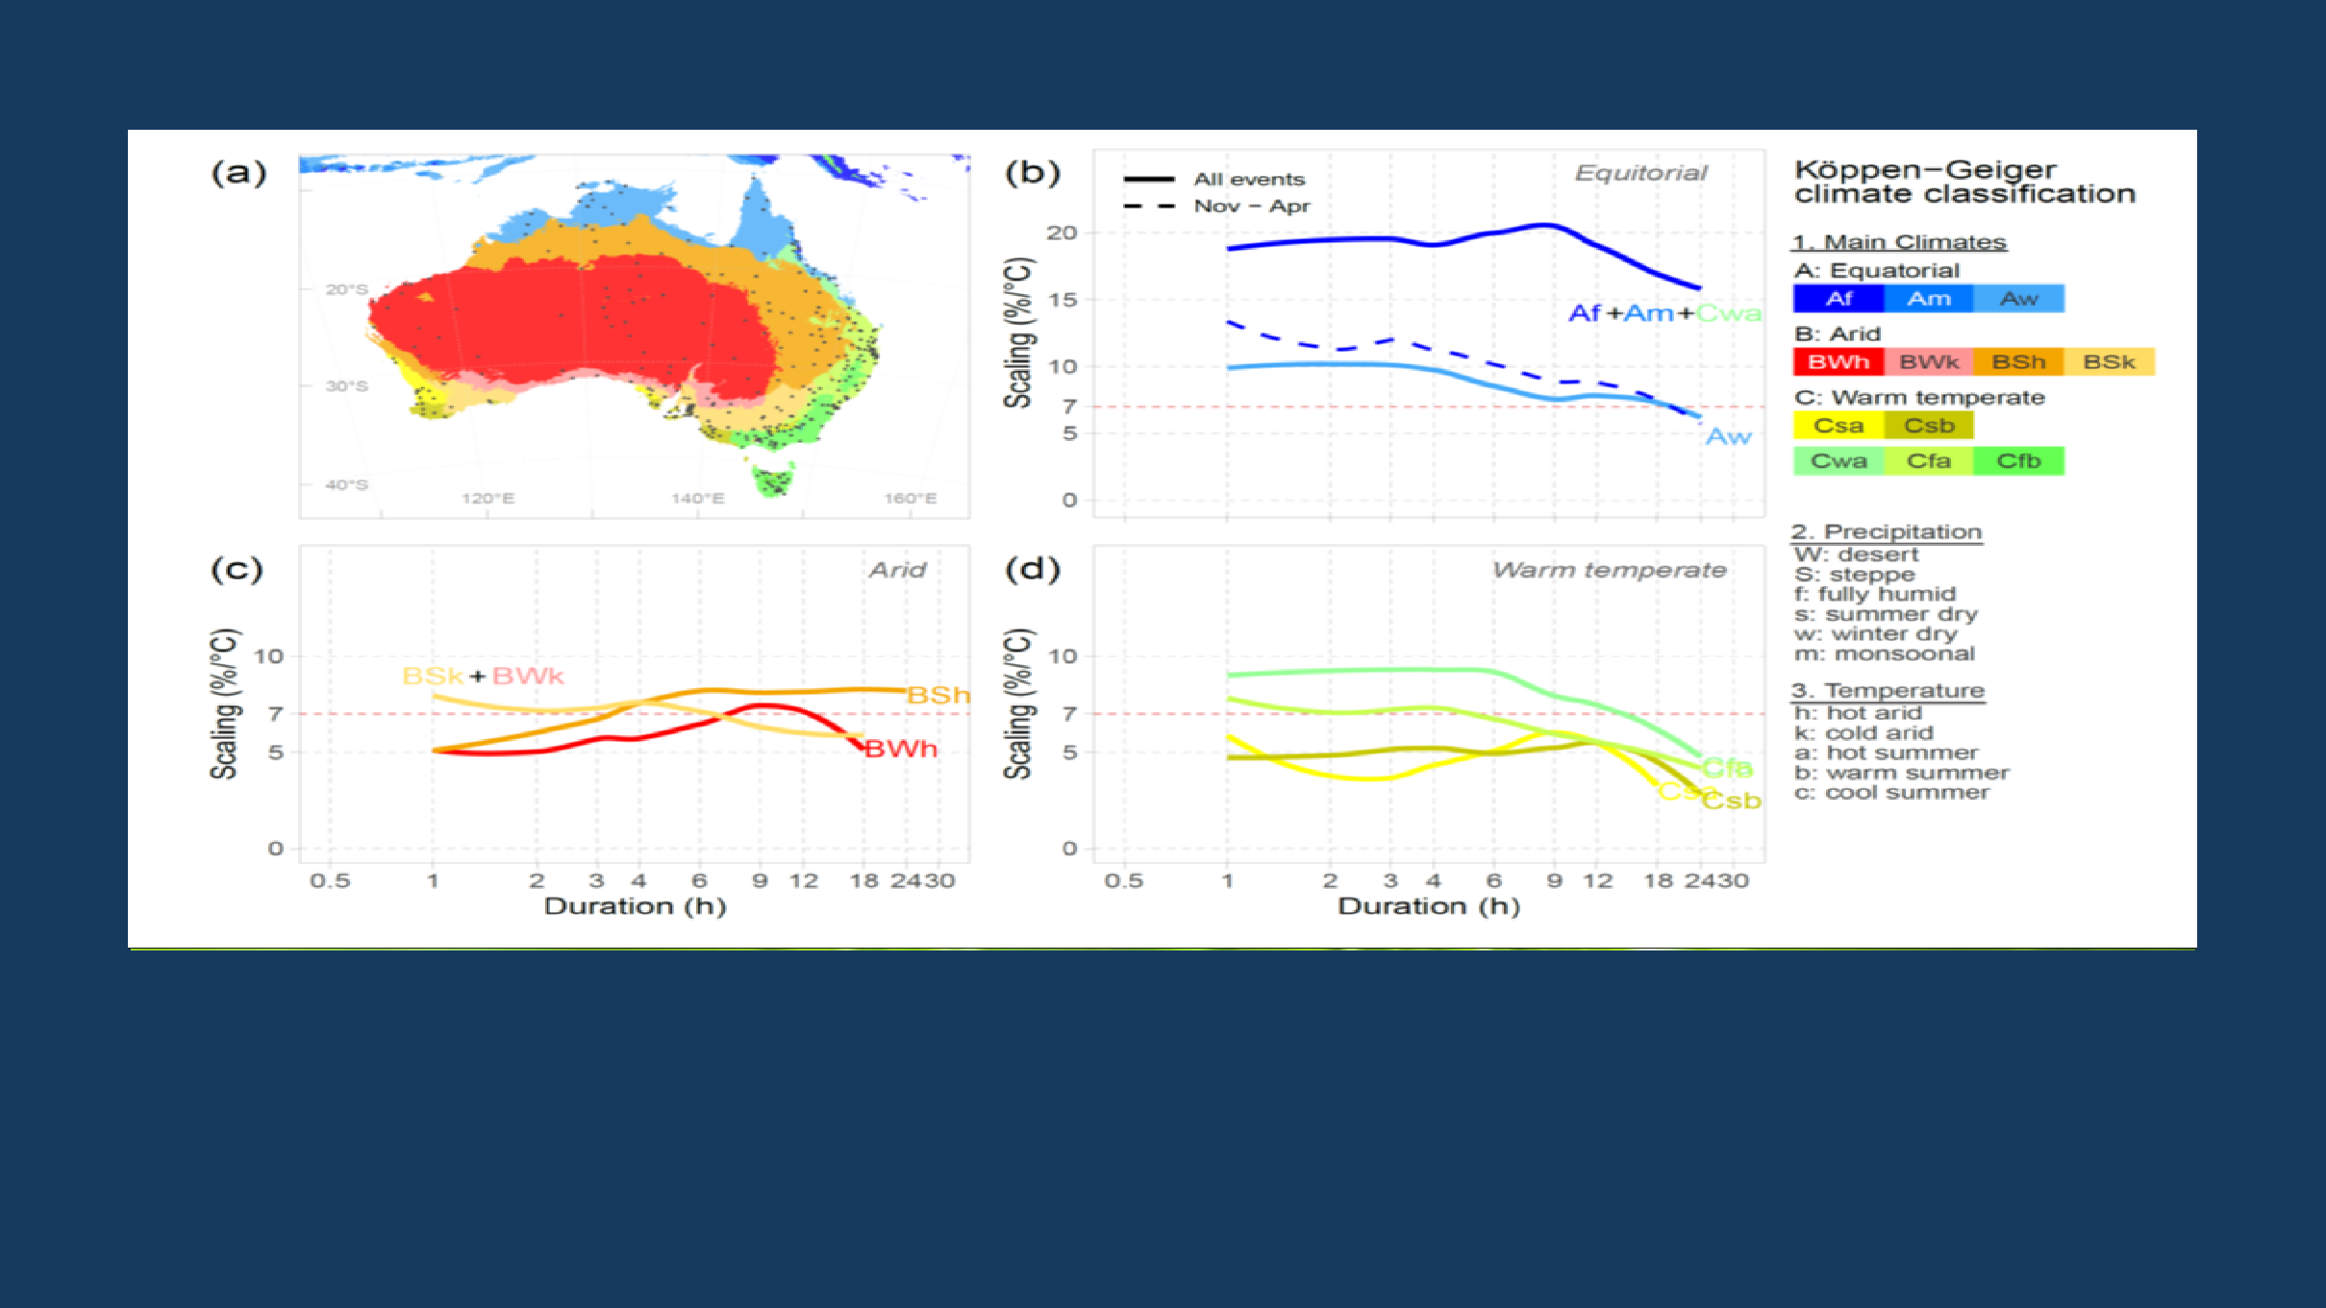Expand the '2. Precipitation' section
This screenshot has width=2326, height=1308.
coord(1888,531)
